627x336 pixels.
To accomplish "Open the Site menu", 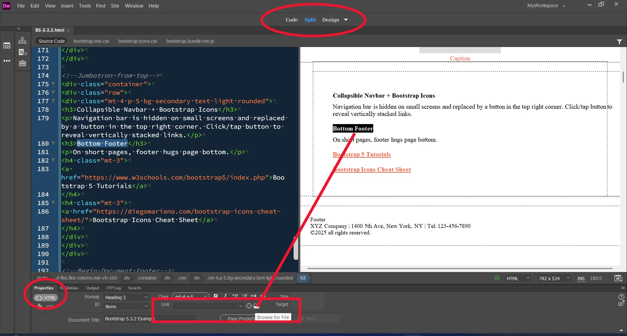I will click(x=115, y=6).
